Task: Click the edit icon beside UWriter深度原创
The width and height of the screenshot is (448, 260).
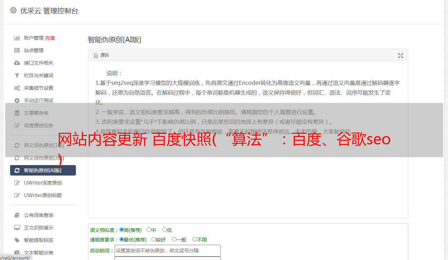Action: (17, 183)
